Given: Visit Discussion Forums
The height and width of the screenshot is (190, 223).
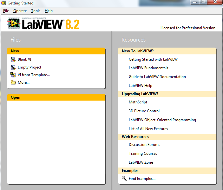Looking at the screenshot, I should point(144,145).
